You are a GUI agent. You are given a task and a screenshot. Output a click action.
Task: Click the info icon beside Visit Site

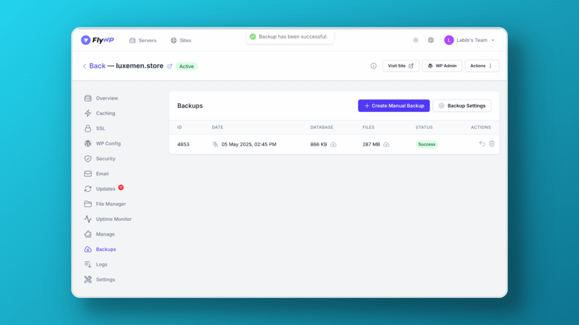click(x=373, y=66)
